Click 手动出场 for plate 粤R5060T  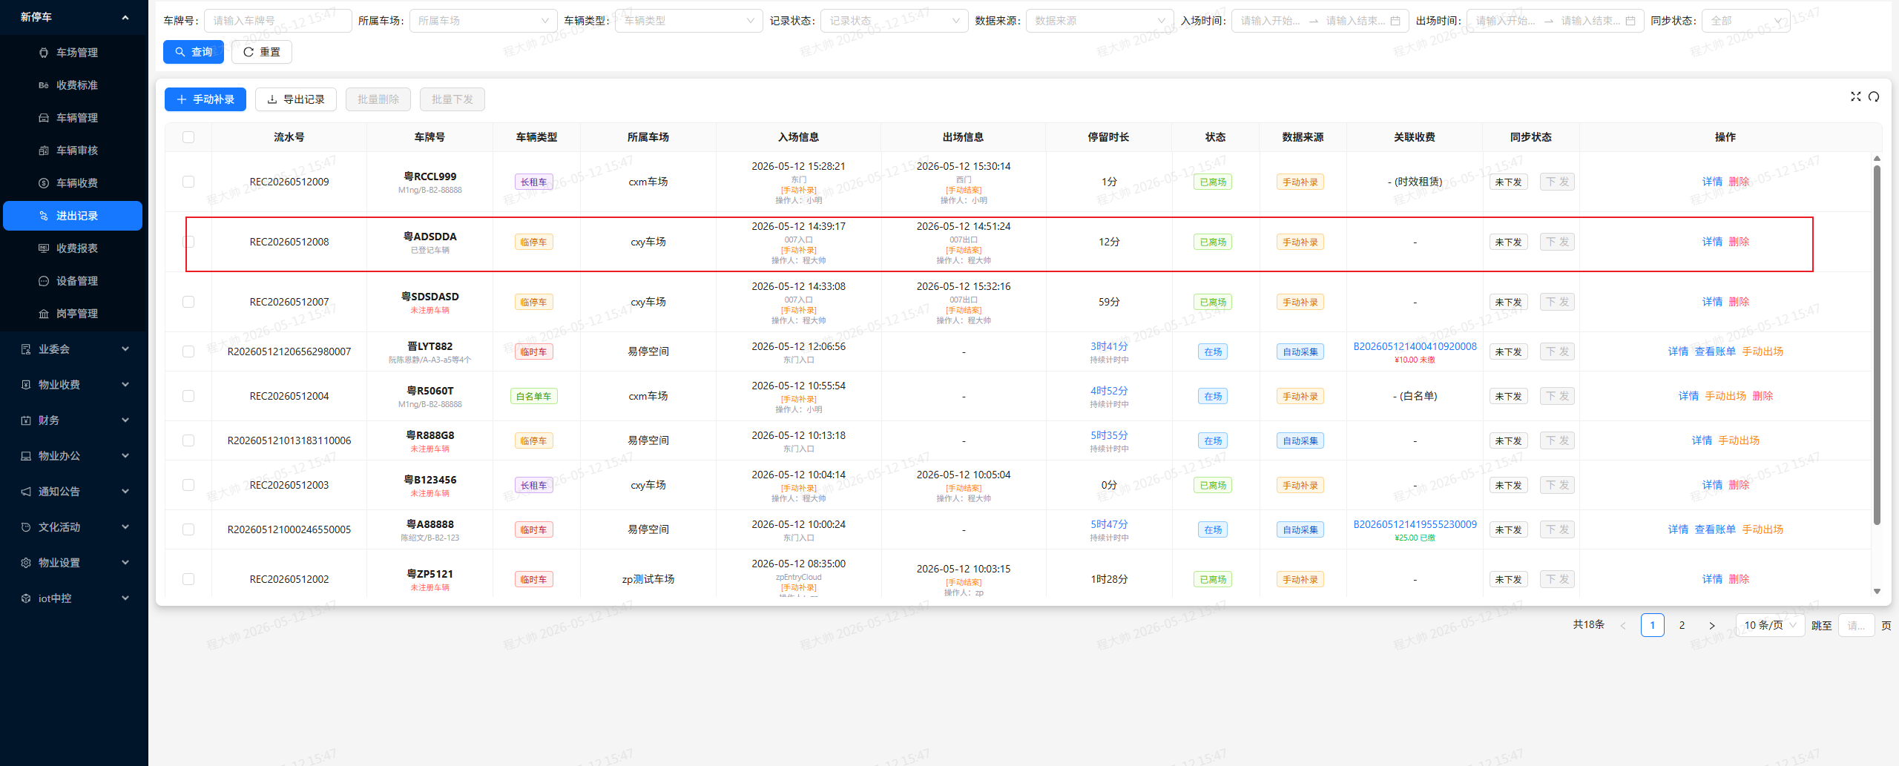coord(1725,396)
